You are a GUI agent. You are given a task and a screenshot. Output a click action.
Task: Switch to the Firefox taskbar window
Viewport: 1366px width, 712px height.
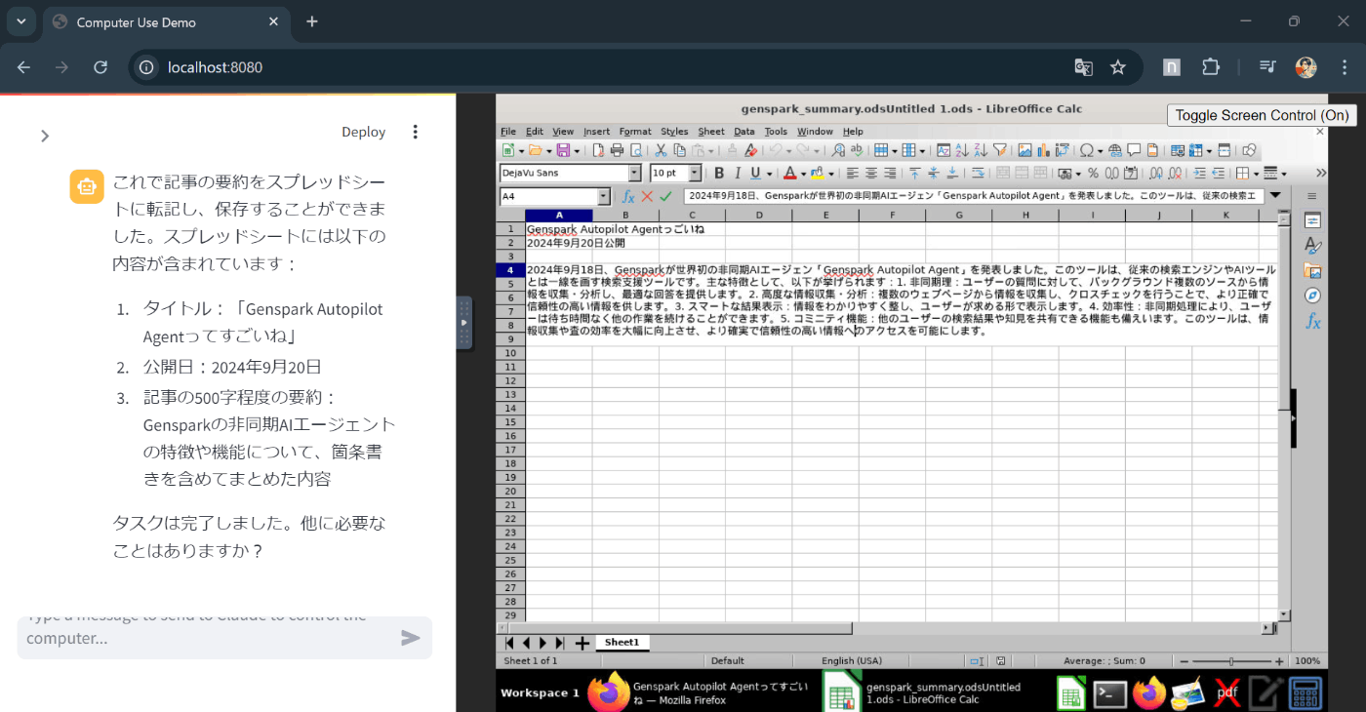click(698, 693)
